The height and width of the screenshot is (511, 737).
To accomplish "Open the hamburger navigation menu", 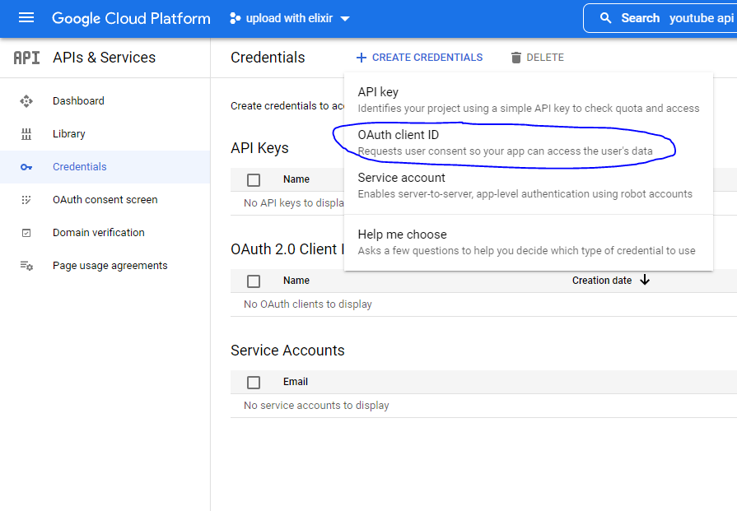I will 26,18.
